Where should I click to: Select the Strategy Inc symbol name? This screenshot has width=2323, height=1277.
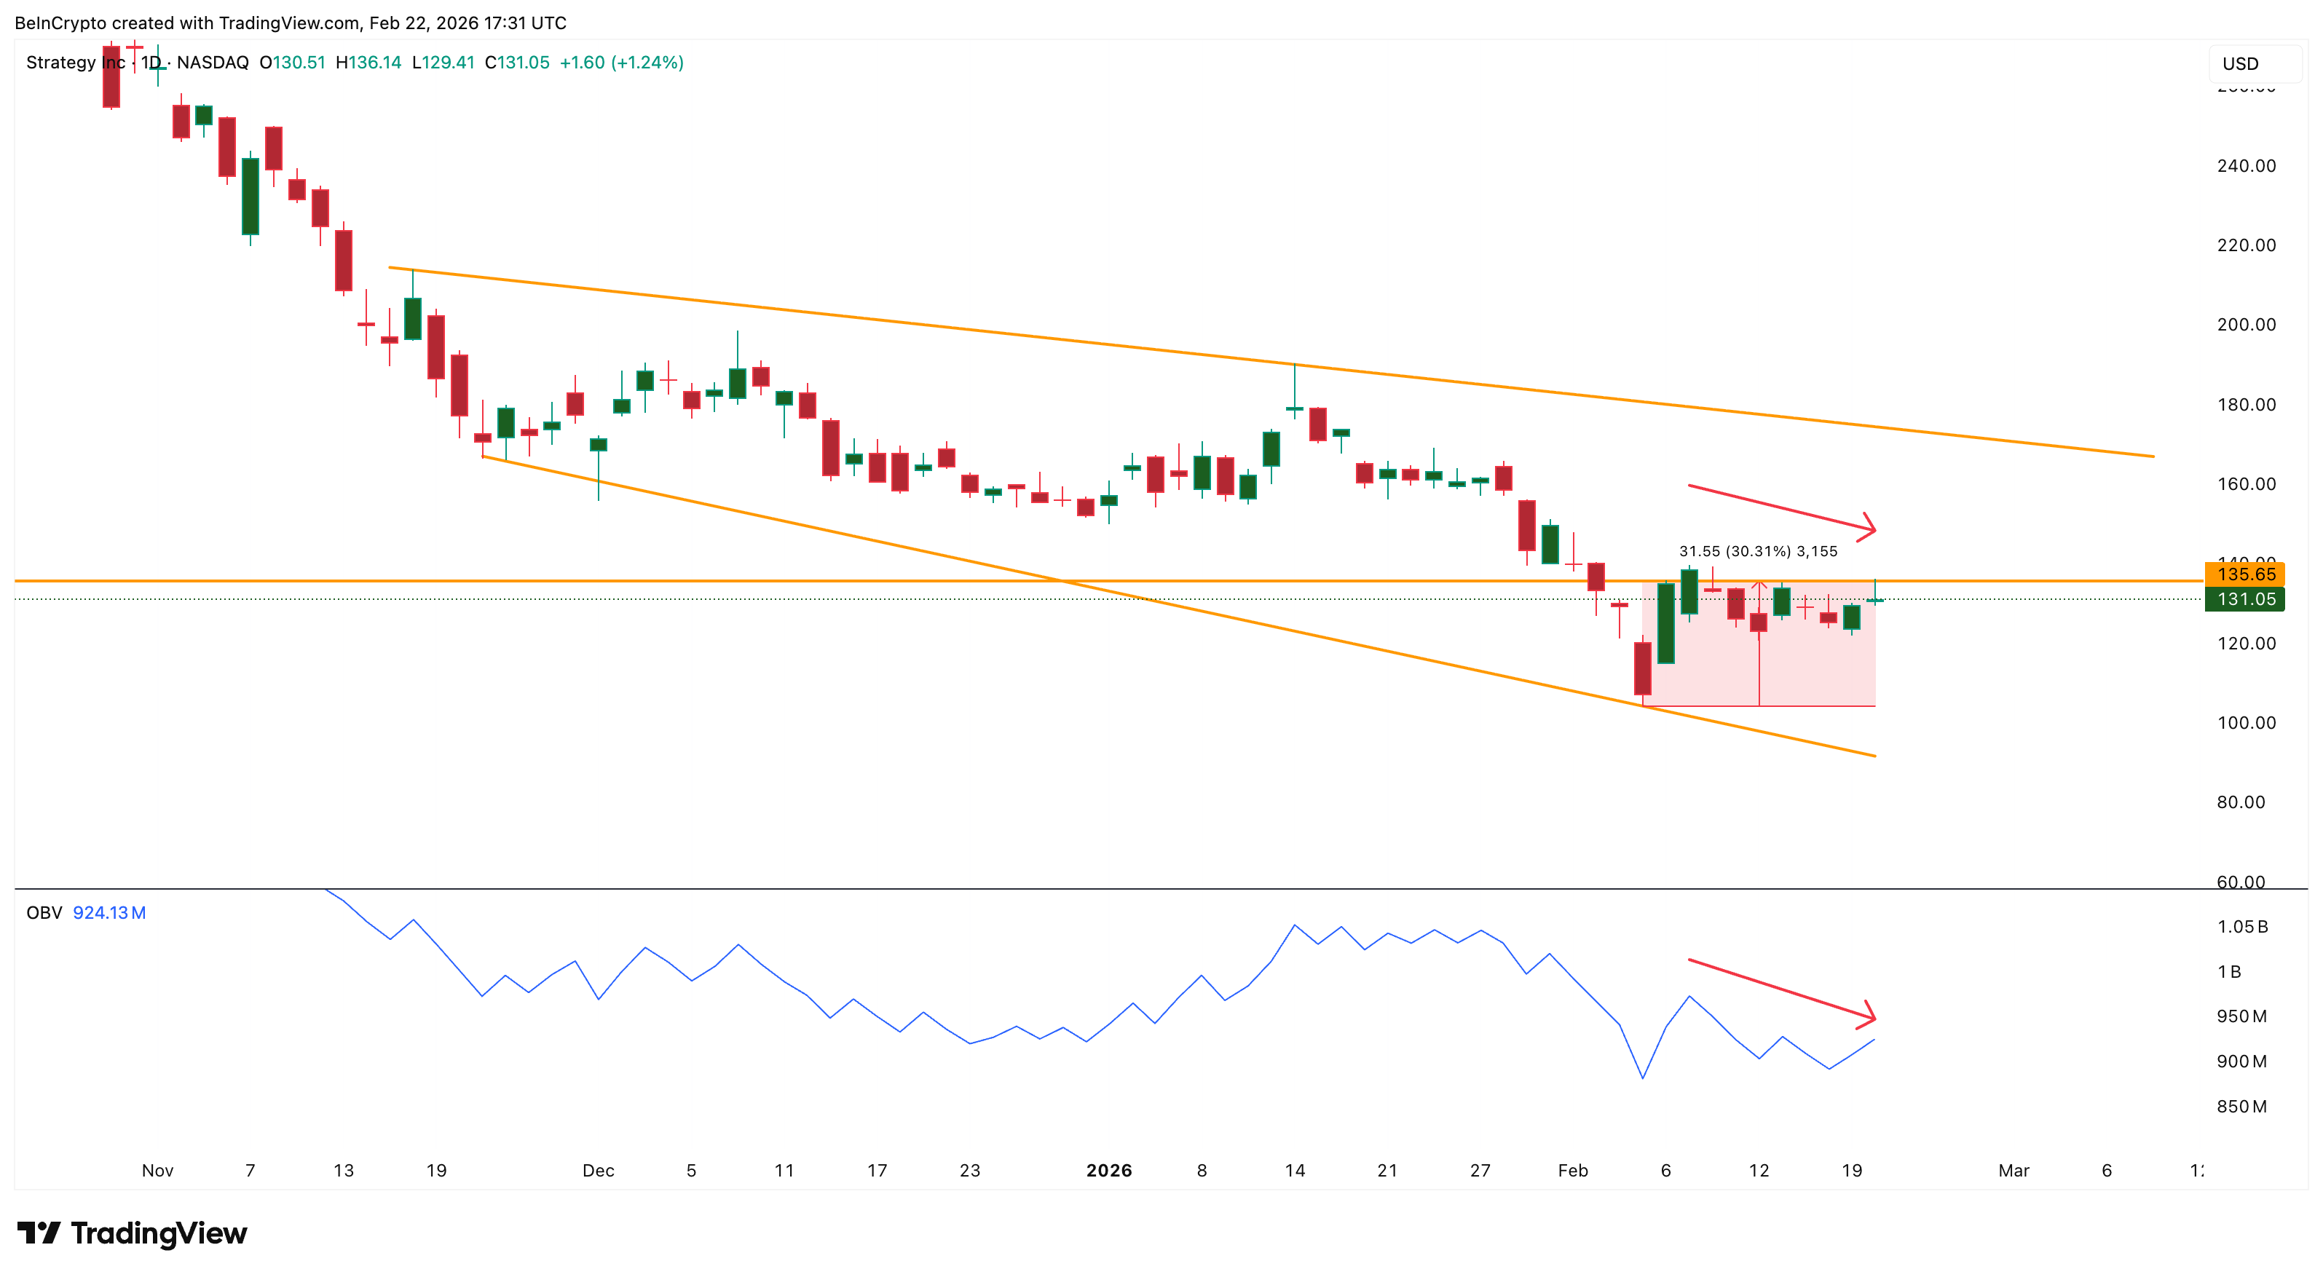75,62
